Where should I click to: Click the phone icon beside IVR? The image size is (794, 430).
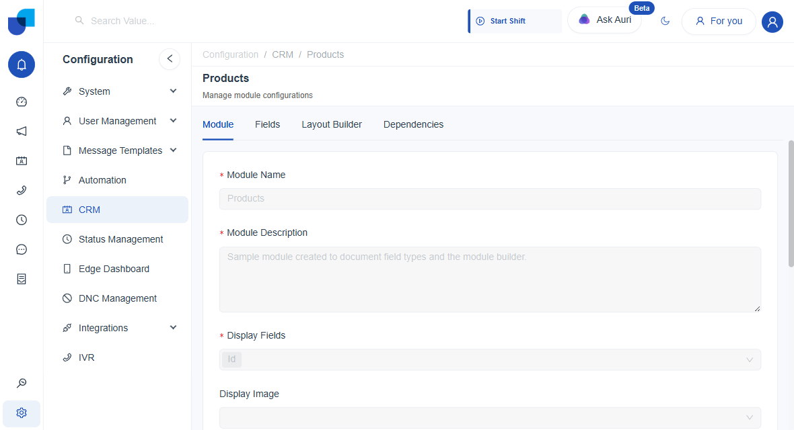pos(67,357)
